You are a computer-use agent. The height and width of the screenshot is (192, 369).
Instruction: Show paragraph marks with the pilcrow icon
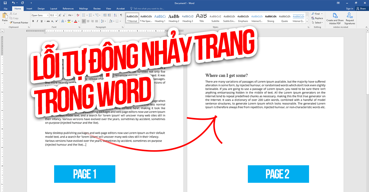[x=121, y=15]
